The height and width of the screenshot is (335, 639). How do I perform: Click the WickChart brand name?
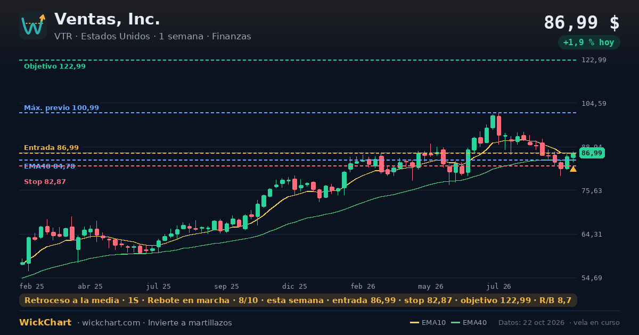45,323
